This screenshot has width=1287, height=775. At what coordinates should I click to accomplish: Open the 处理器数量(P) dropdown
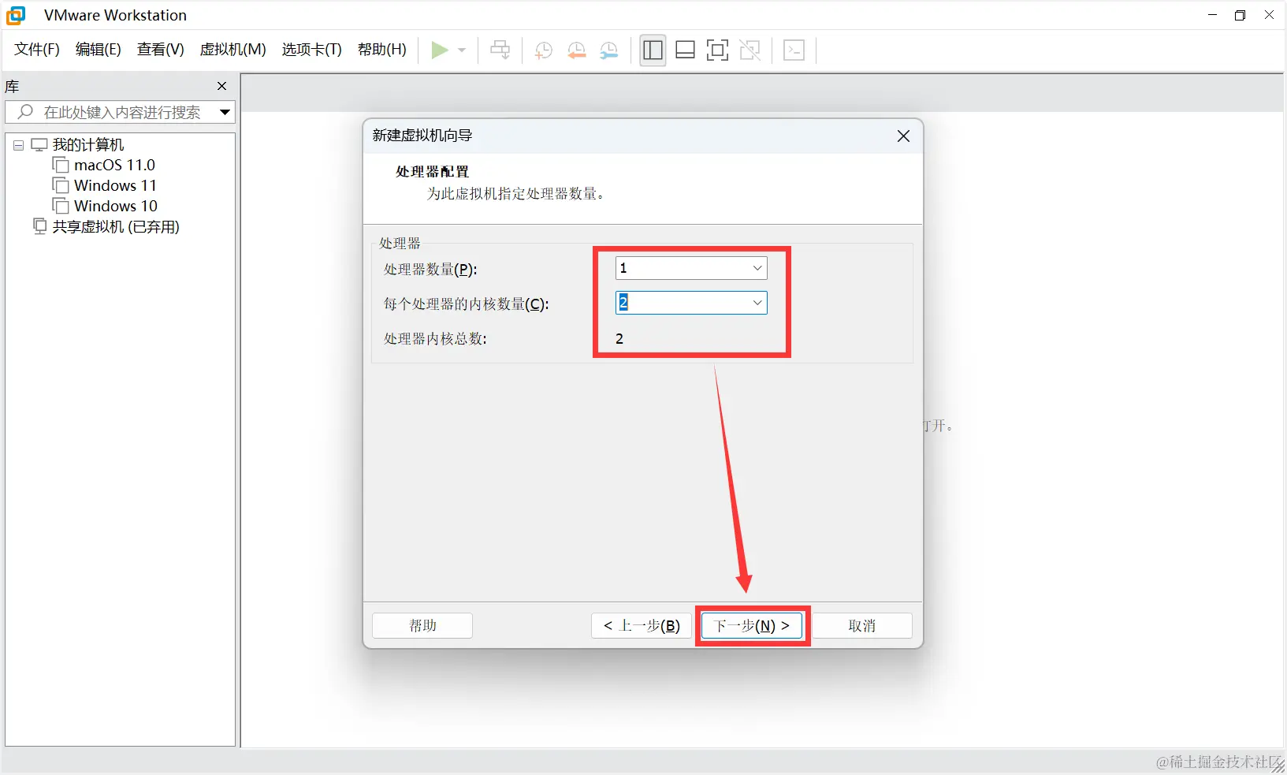coord(691,268)
